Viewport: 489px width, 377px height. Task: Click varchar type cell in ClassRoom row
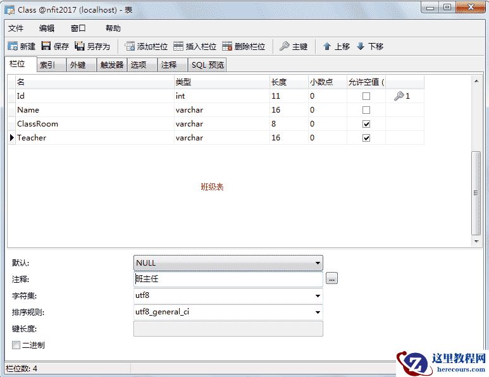(222, 124)
